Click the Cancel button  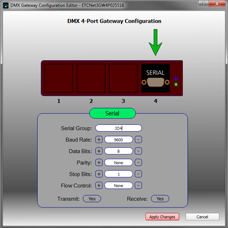coord(203,217)
